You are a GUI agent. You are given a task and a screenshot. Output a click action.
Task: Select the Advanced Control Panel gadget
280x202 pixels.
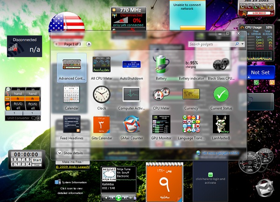point(71,65)
